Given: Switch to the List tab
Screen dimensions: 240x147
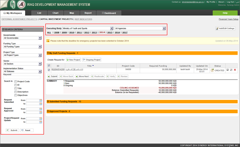Looking at the screenshot, I should click(x=39, y=13).
